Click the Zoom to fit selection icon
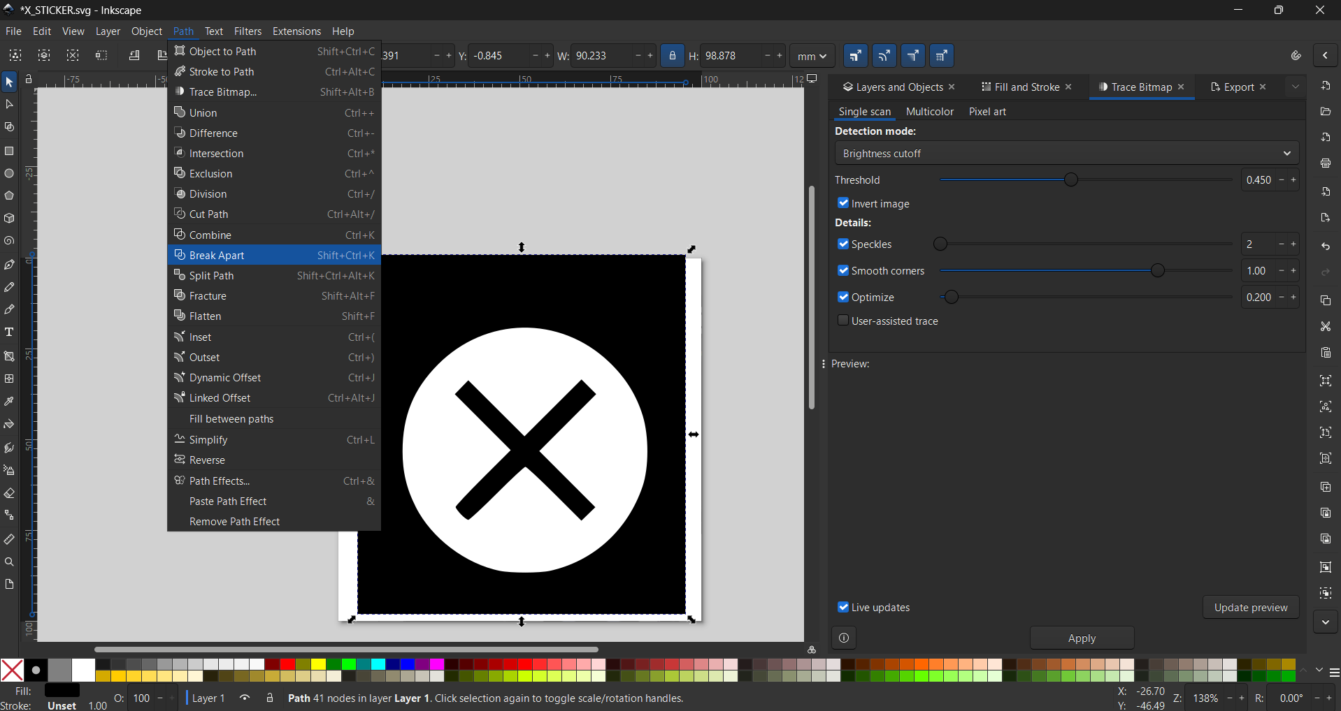The height and width of the screenshot is (711, 1341). pyautogui.click(x=1326, y=381)
